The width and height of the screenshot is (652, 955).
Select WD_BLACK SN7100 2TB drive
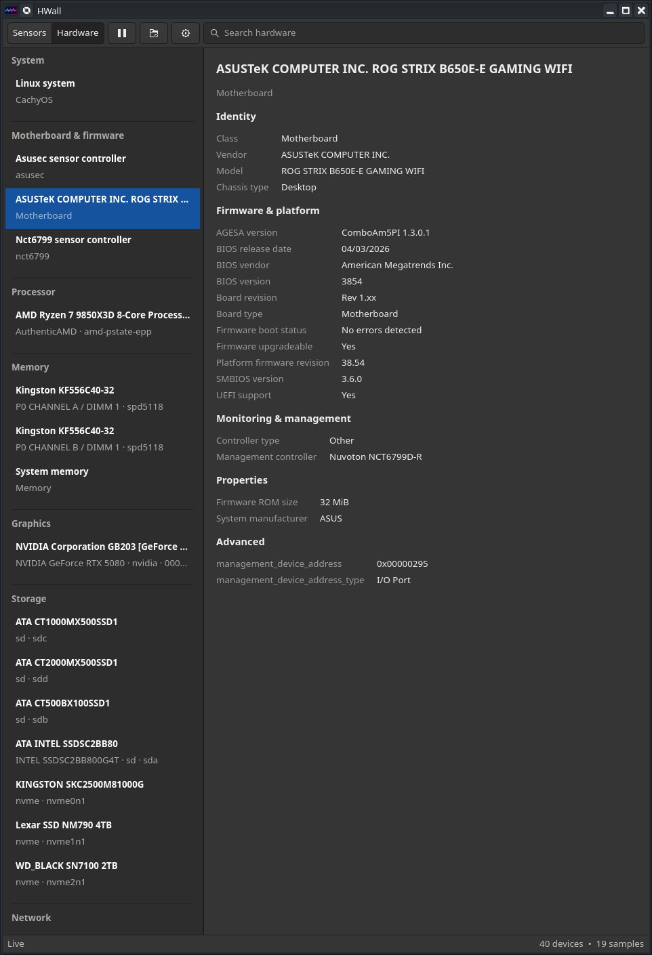coord(102,874)
